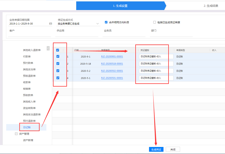The height and width of the screenshot is (154, 225).
Task: Collapse the 资产管理 tree node
Action: [16, 134]
